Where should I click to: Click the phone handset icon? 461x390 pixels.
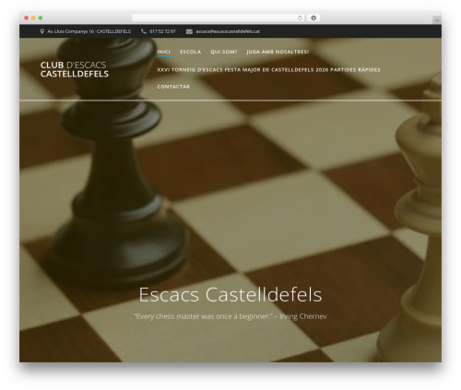pos(144,31)
